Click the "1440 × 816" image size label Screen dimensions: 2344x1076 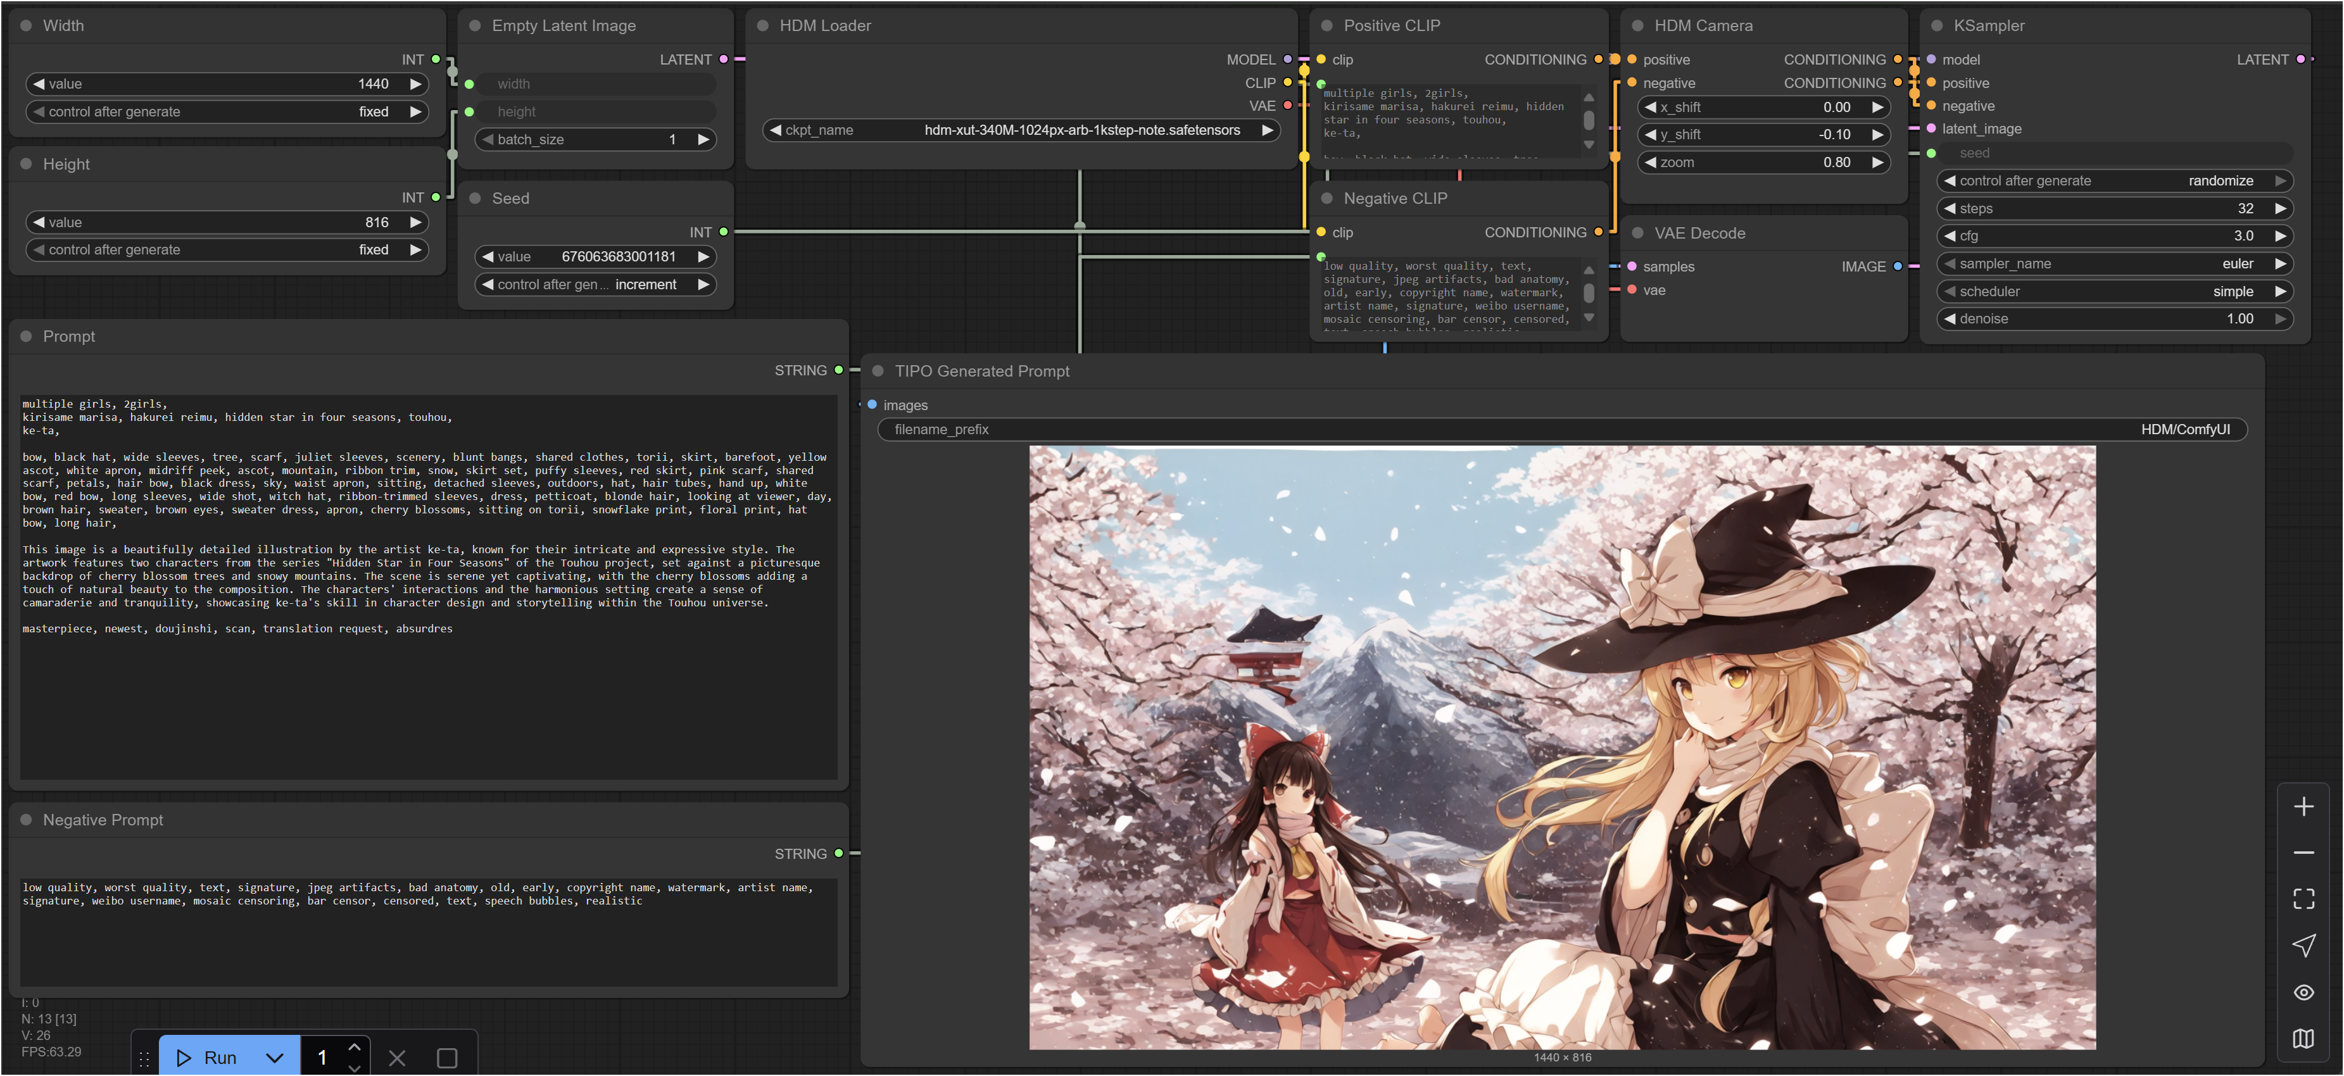coord(1563,1058)
